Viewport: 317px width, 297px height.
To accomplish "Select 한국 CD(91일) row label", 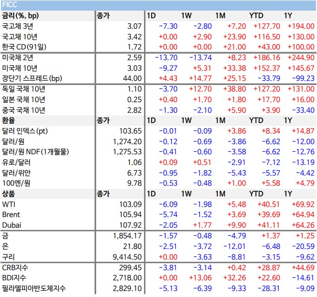I will 24,47.
